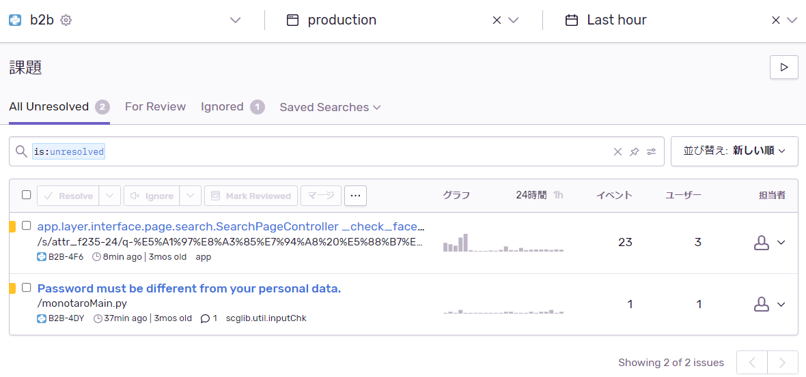Click the real-time updates play button
Image resolution: width=806 pixels, height=377 pixels.
pyautogui.click(x=783, y=67)
